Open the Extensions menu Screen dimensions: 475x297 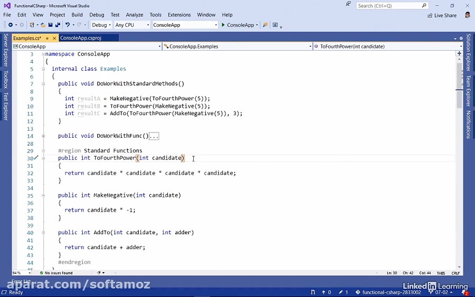[179, 15]
